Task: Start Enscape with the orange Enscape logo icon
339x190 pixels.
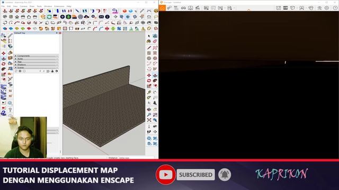Action: (x=43, y=17)
